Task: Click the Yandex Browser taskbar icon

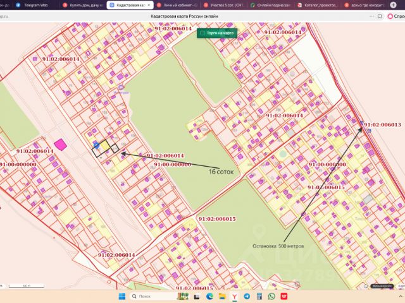Action: [234, 296]
